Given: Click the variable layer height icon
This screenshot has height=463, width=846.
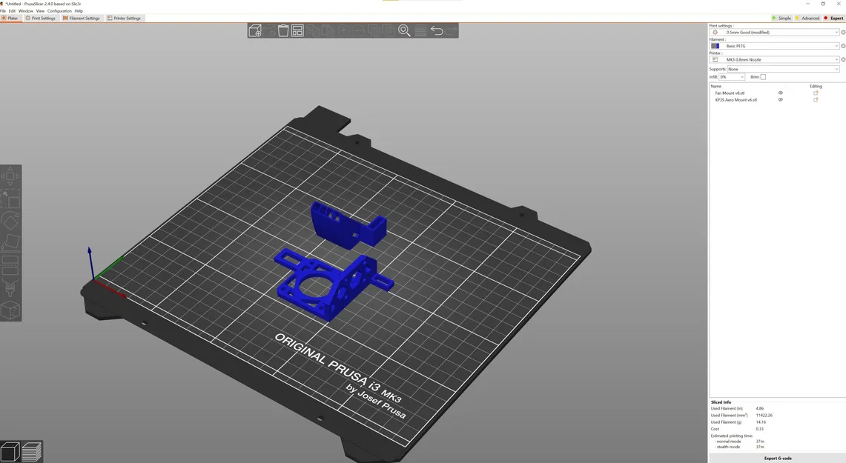Looking at the screenshot, I should (x=420, y=30).
